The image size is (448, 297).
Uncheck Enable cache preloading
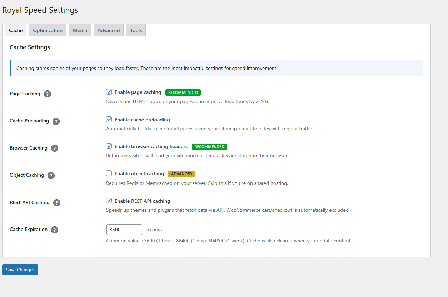(x=109, y=119)
